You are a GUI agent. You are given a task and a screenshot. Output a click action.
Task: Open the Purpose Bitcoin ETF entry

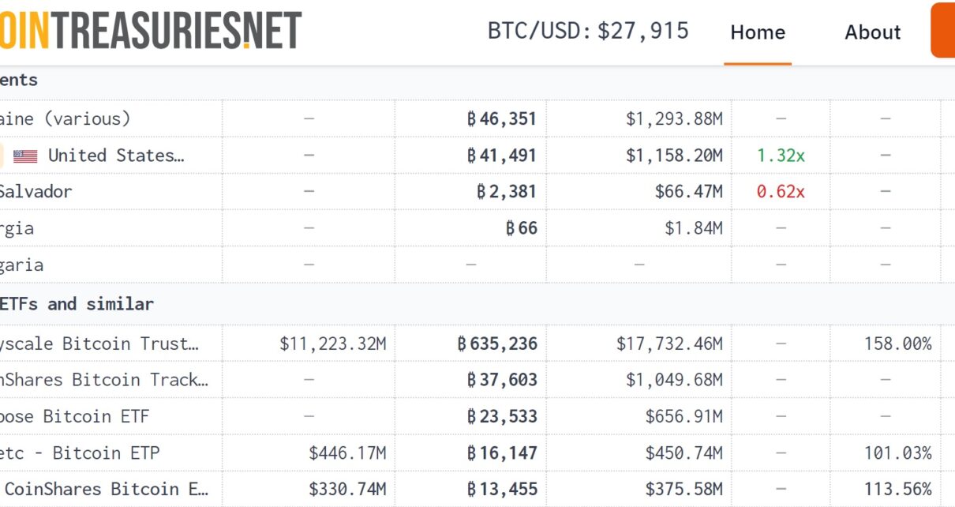[74, 416]
